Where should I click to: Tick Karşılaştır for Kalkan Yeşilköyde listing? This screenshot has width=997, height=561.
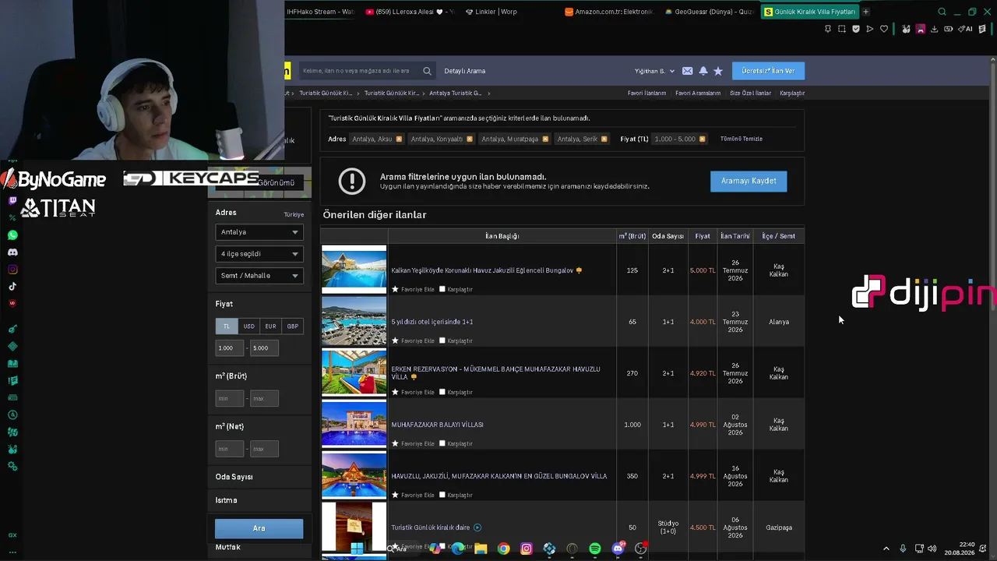[x=442, y=289]
